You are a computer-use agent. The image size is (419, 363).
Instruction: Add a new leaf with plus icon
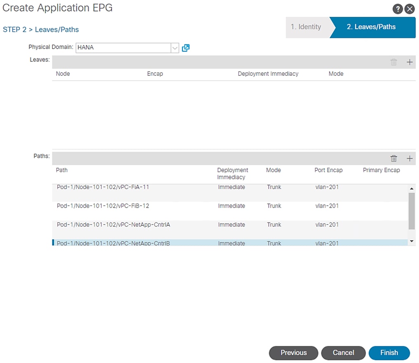(410, 62)
